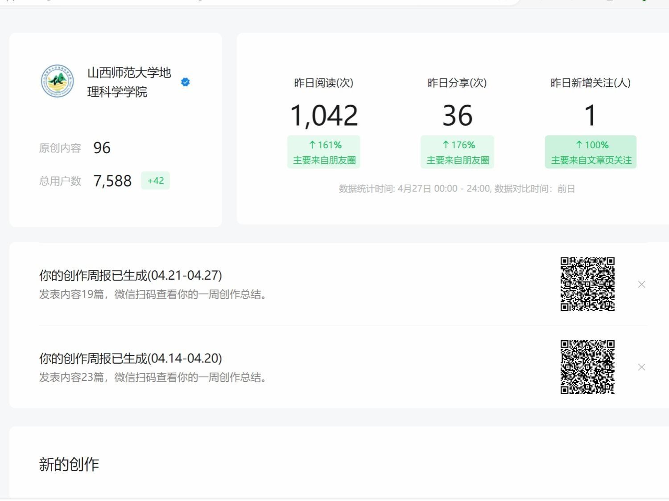Viewport: 669px width, 501px height.
Task: Dismiss the 04.21-04.27 weekly report notice
Action: (641, 284)
